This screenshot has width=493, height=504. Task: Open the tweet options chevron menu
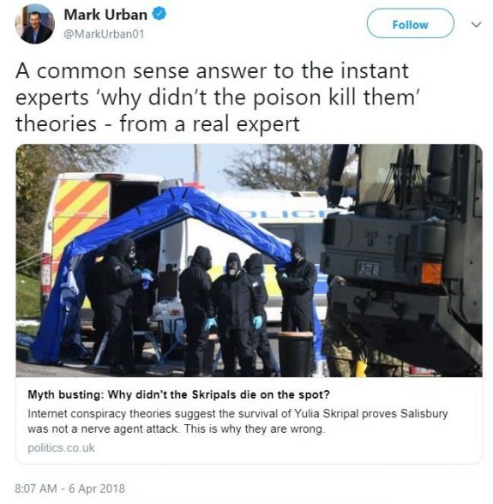(x=476, y=24)
